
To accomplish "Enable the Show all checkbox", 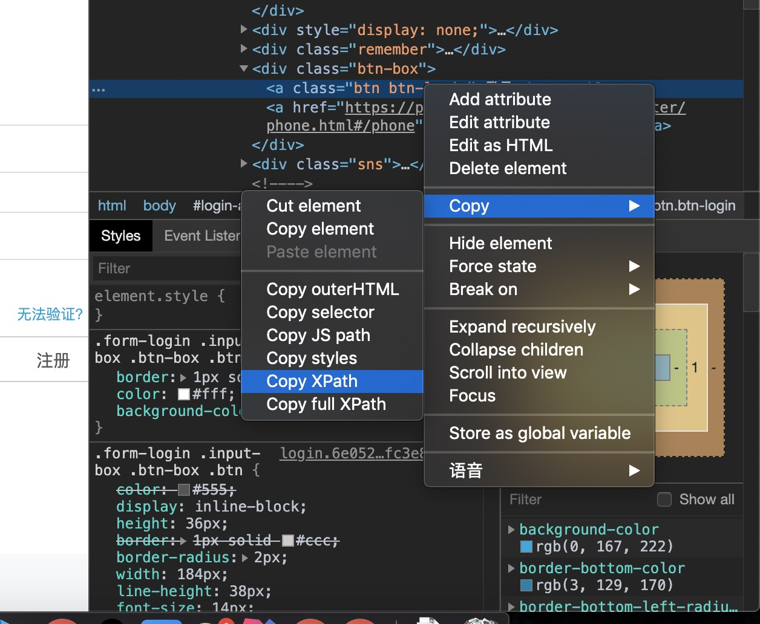I will pyautogui.click(x=664, y=499).
